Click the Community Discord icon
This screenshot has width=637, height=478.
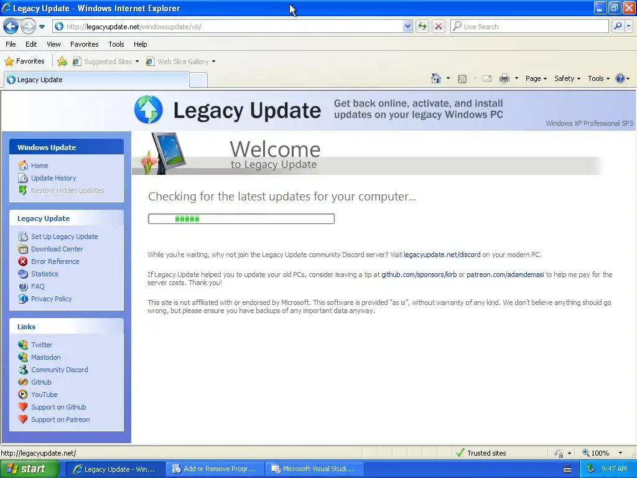click(x=23, y=370)
